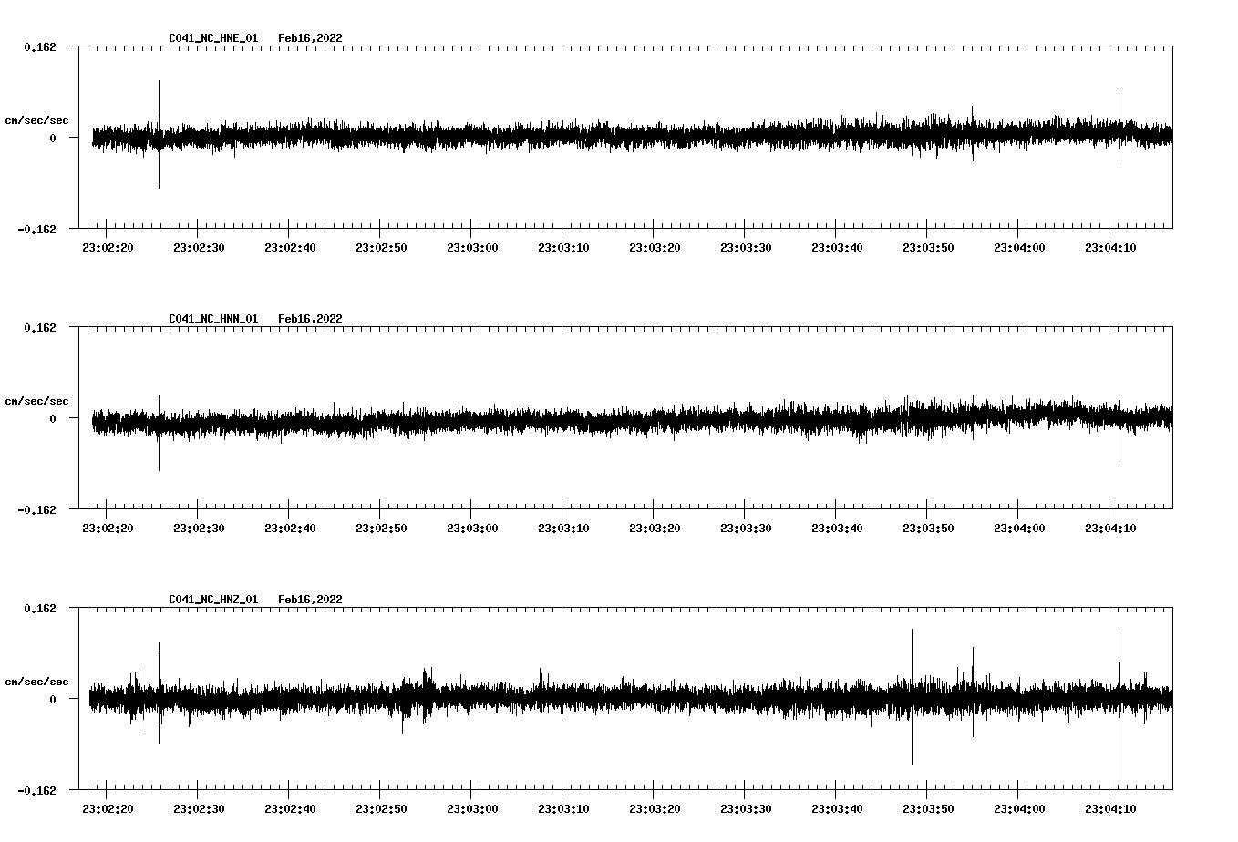Image resolution: width=1238 pixels, height=842 pixels.
Task: Select the 23:02:20 tick label under HNE plot
Action: tap(108, 248)
